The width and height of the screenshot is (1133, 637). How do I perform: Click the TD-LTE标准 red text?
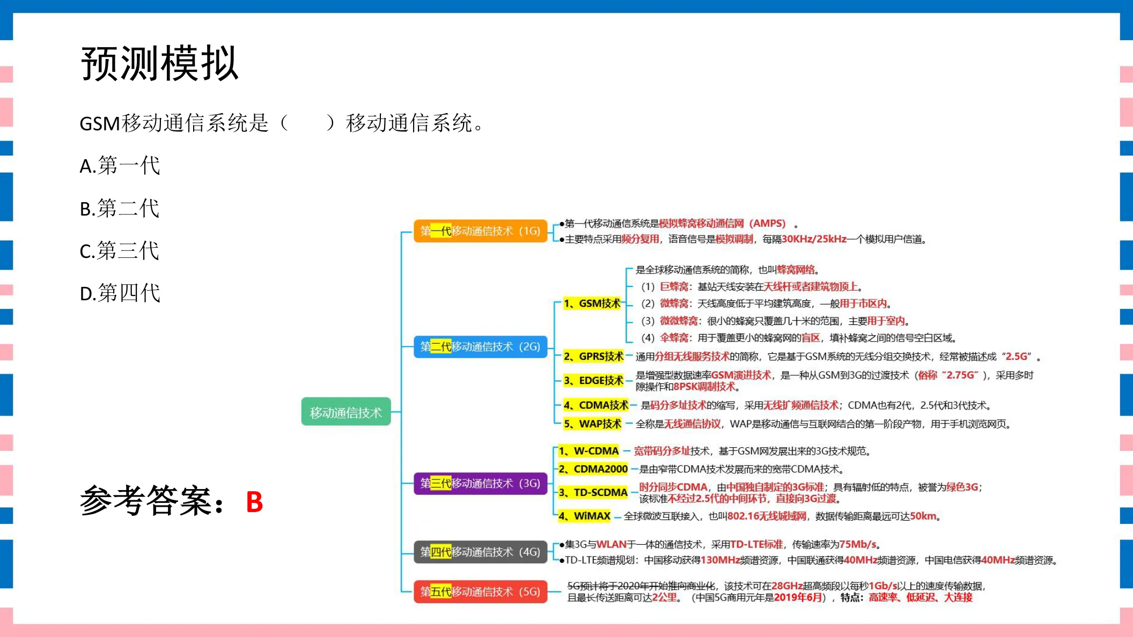756,545
